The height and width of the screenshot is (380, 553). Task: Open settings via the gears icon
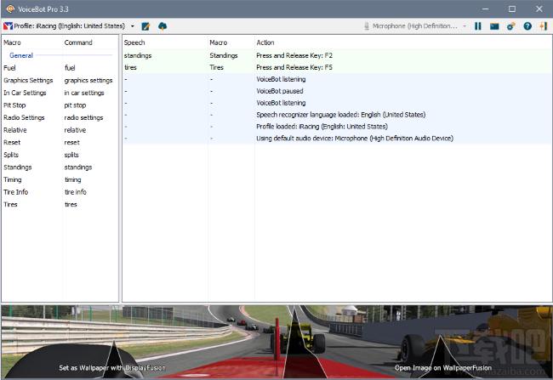pos(510,26)
